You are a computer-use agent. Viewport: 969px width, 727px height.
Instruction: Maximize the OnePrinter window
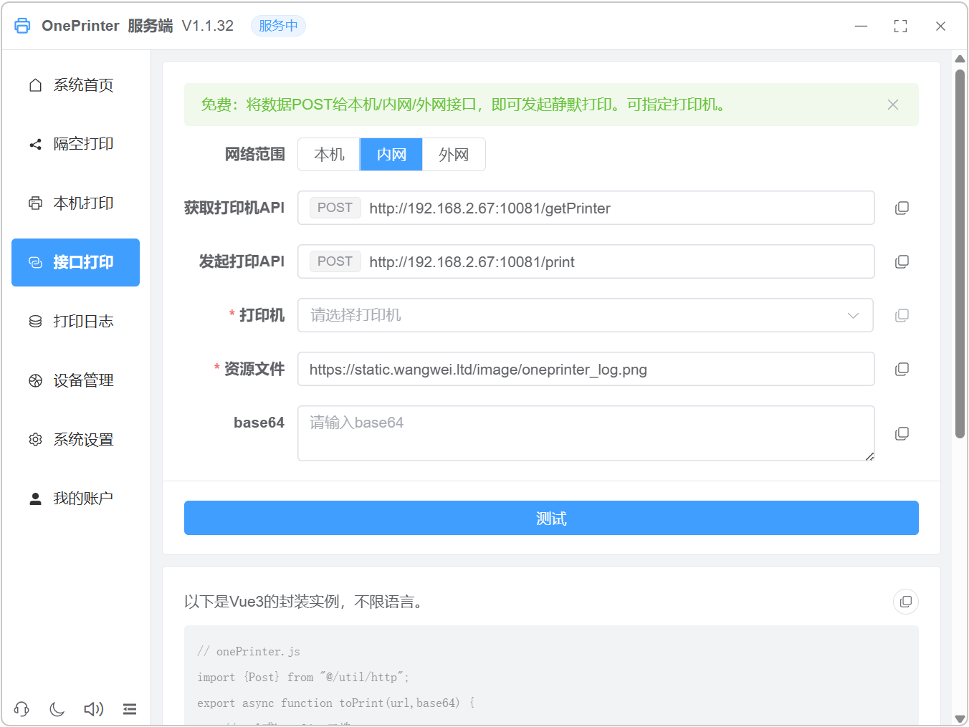[x=901, y=26]
